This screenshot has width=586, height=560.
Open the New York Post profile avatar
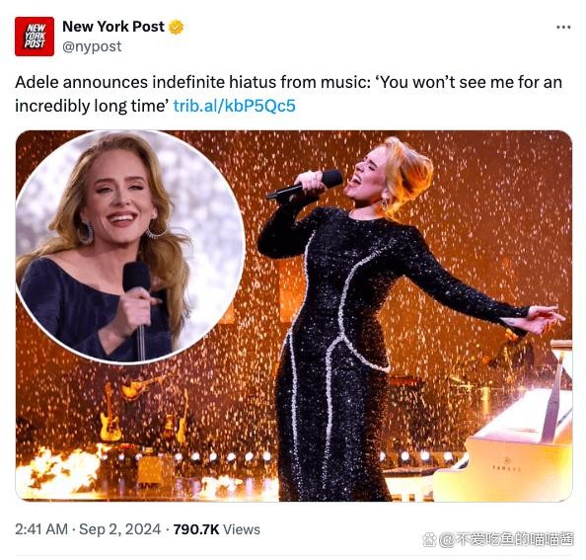[35, 37]
